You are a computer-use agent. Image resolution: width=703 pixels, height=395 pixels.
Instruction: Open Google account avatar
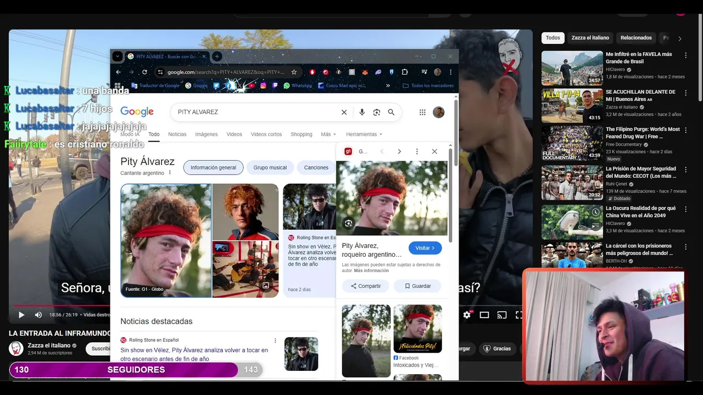(x=438, y=112)
